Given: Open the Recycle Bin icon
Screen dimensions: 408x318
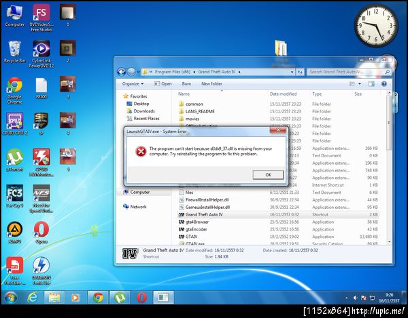Looking at the screenshot, I should pos(14,52).
